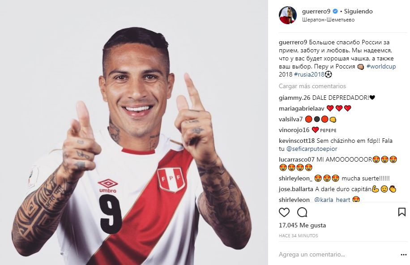410x265 pixels.
Task: Open commenter giammy.26 profile
Action: point(295,98)
